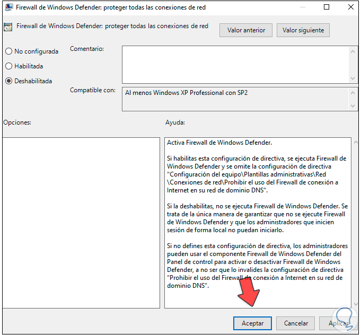Click the empty Opciones list pane

tap(81, 223)
